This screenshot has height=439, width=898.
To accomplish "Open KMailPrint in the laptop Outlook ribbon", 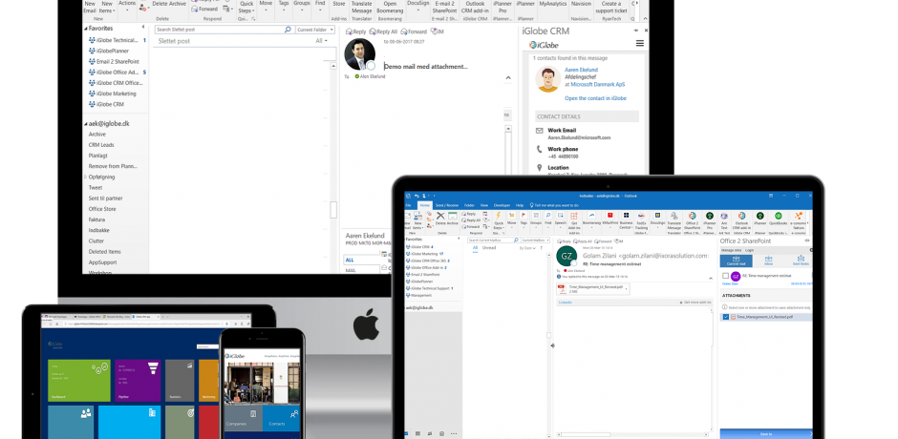I will coord(609,218).
